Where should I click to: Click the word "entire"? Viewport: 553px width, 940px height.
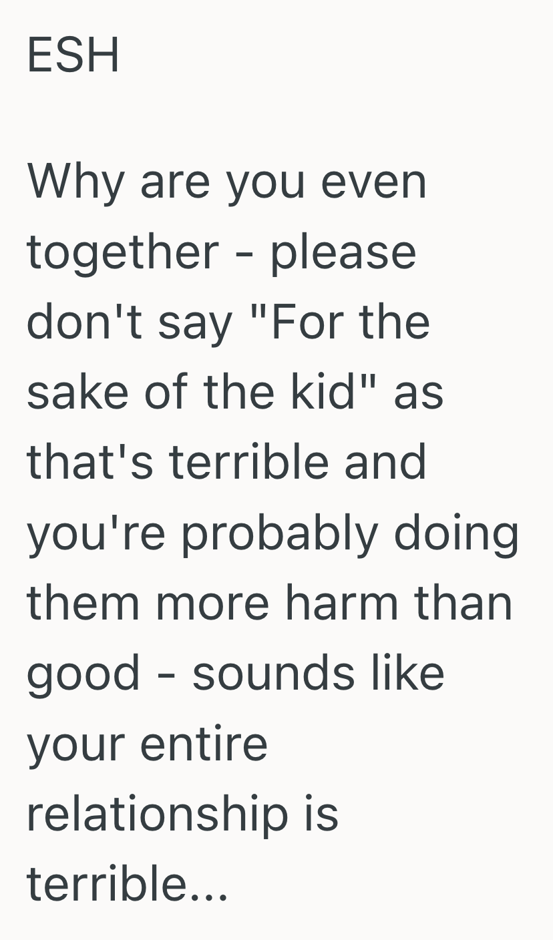pos(204,744)
